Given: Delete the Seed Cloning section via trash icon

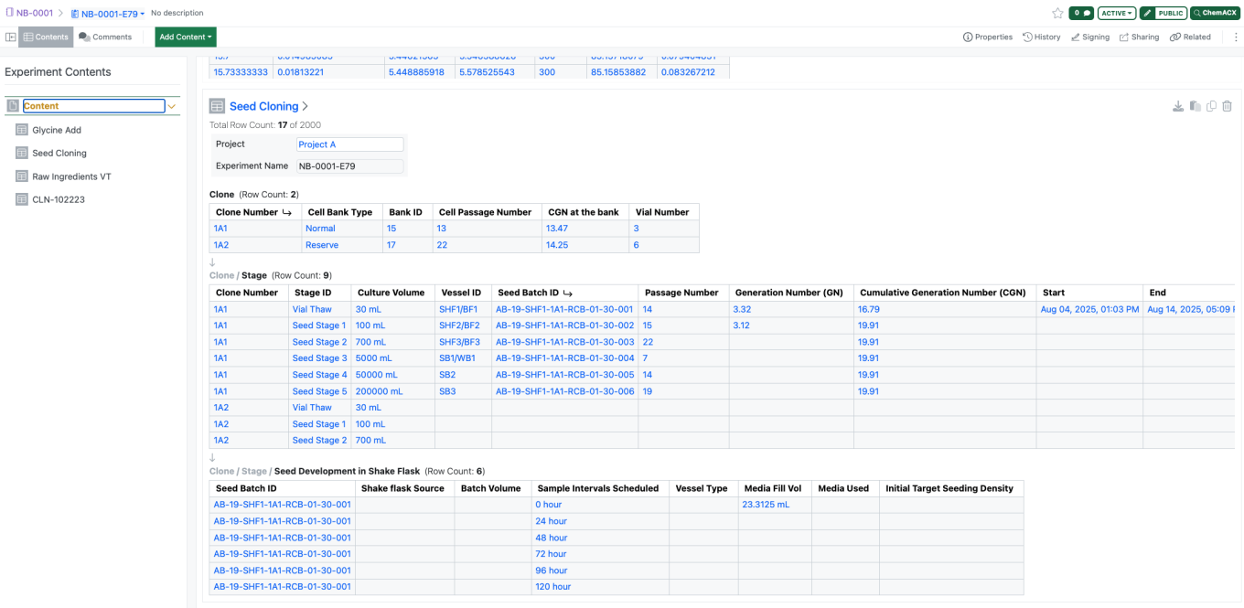Looking at the screenshot, I should [1228, 107].
